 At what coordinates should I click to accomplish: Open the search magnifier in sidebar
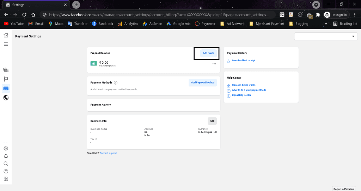click(6, 164)
